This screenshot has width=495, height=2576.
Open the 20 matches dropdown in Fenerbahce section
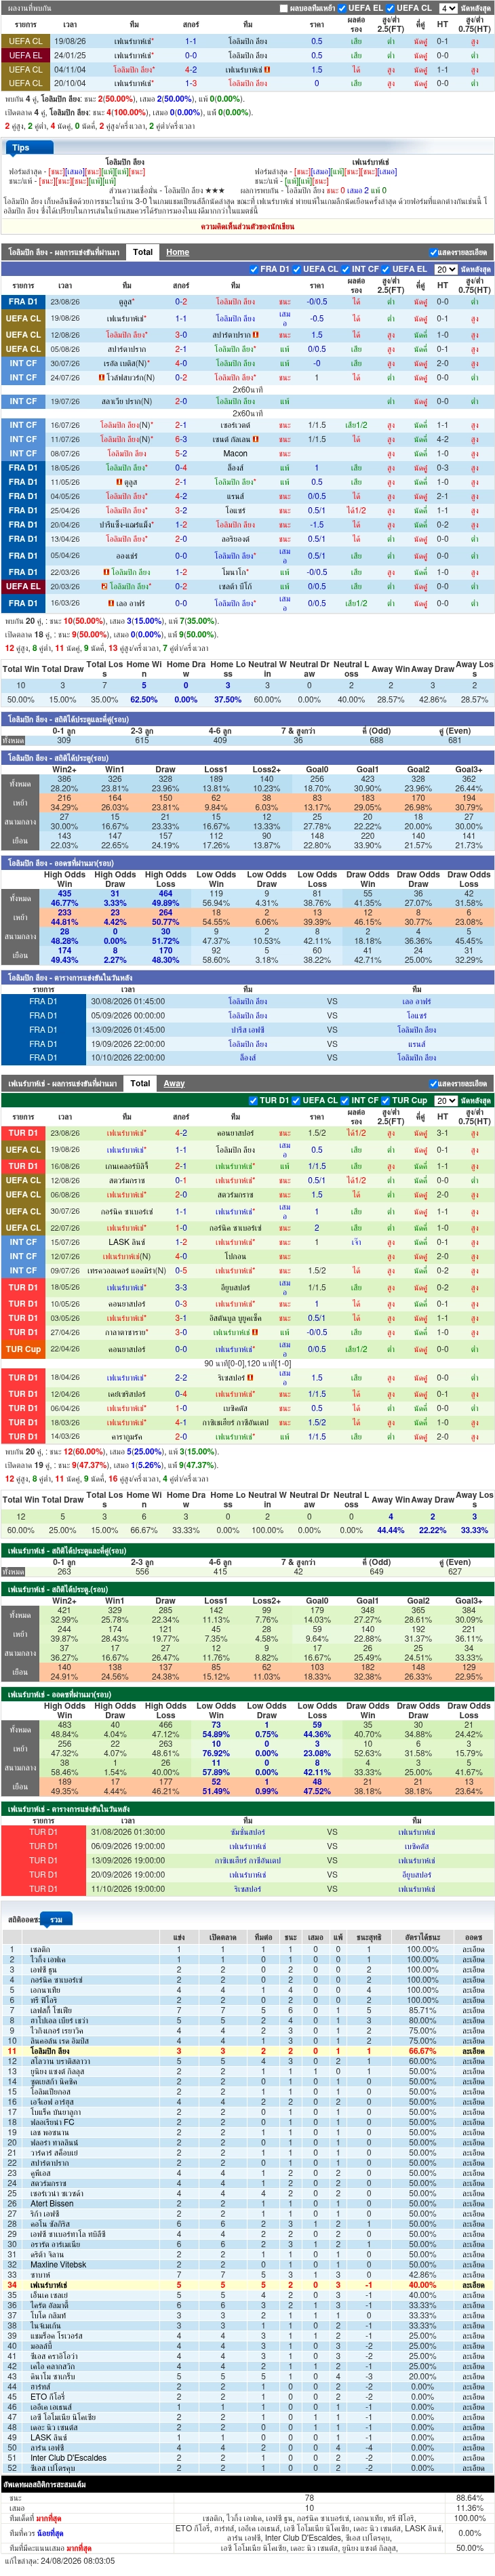[446, 1100]
